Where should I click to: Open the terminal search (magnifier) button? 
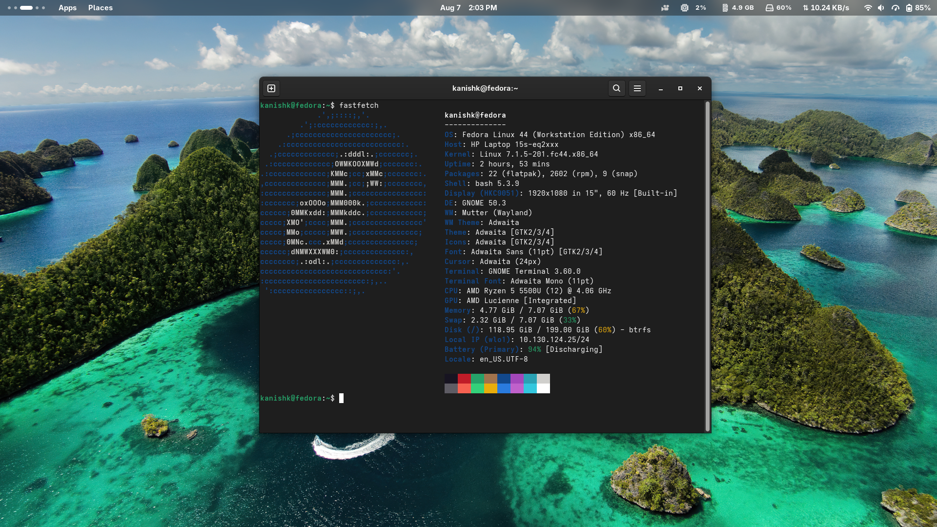616,88
